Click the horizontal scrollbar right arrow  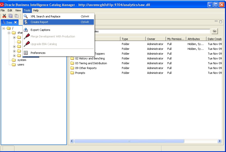pyautogui.click(x=219, y=141)
